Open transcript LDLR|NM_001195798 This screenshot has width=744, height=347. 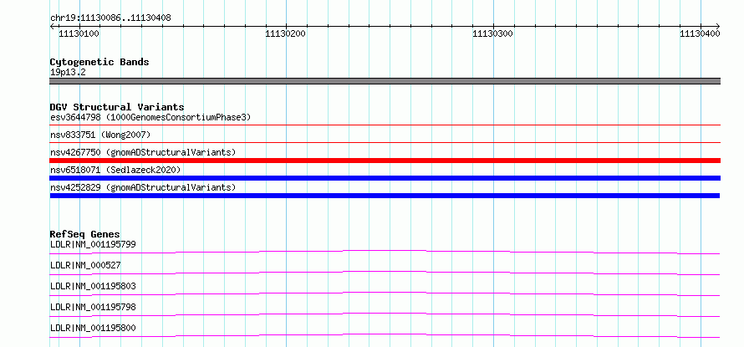tap(93, 307)
